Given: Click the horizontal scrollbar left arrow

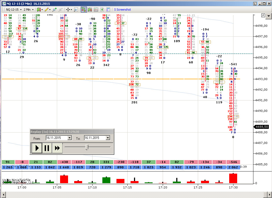Looking at the screenshot, I should [x=3, y=194].
